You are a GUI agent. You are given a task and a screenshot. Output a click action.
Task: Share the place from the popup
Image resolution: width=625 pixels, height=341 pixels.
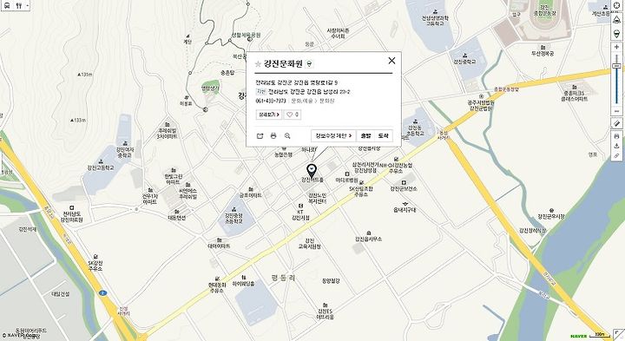(260, 136)
